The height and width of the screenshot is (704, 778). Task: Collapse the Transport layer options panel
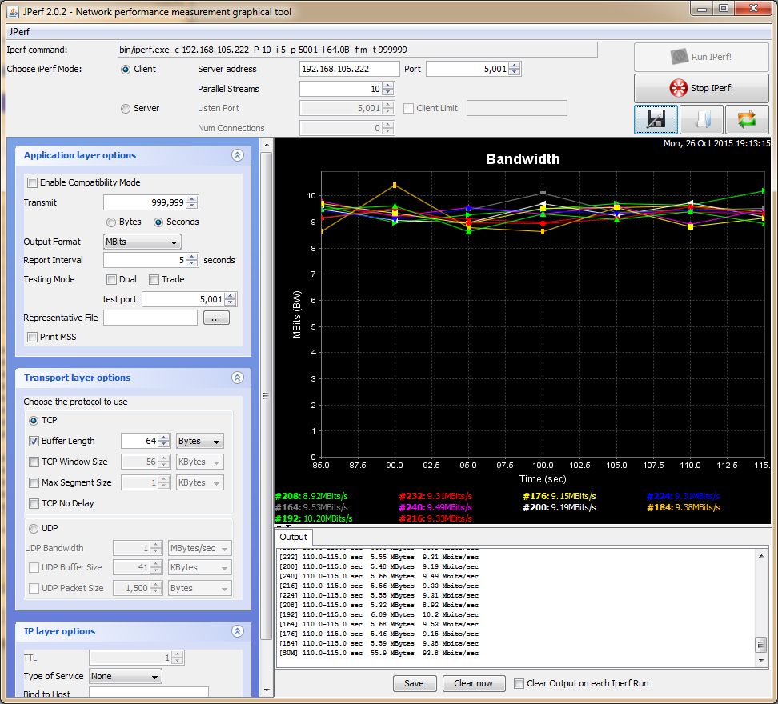237,378
